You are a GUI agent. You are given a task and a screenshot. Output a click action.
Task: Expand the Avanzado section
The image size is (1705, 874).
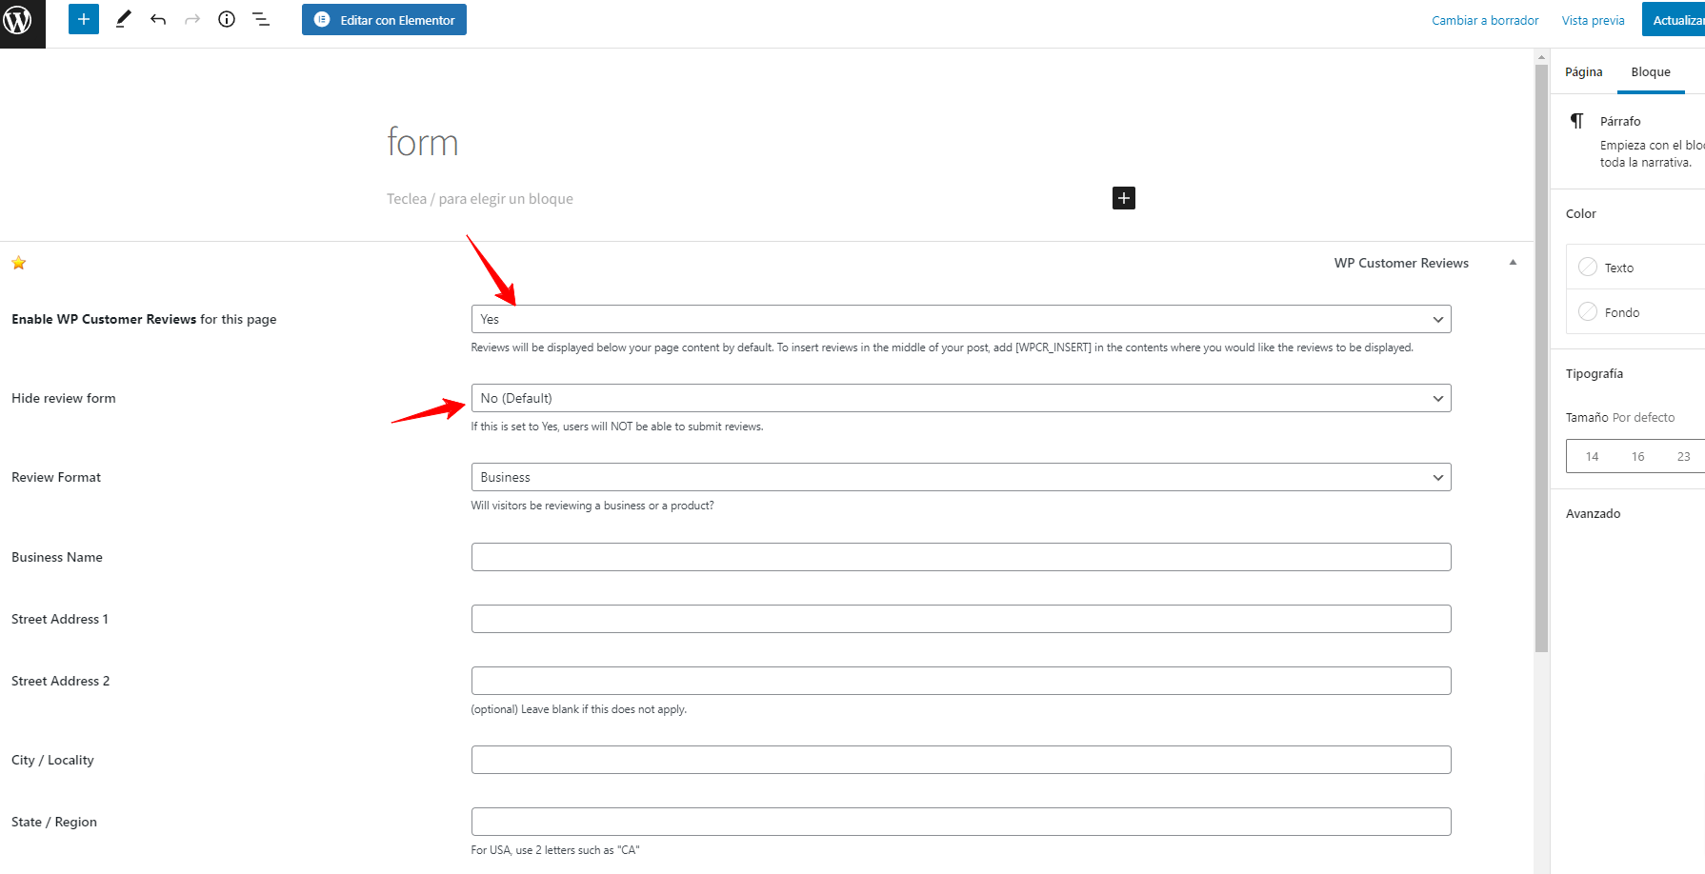pyautogui.click(x=1593, y=513)
